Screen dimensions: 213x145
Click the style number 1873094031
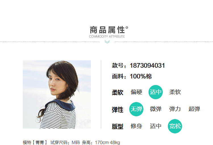tap(147, 66)
